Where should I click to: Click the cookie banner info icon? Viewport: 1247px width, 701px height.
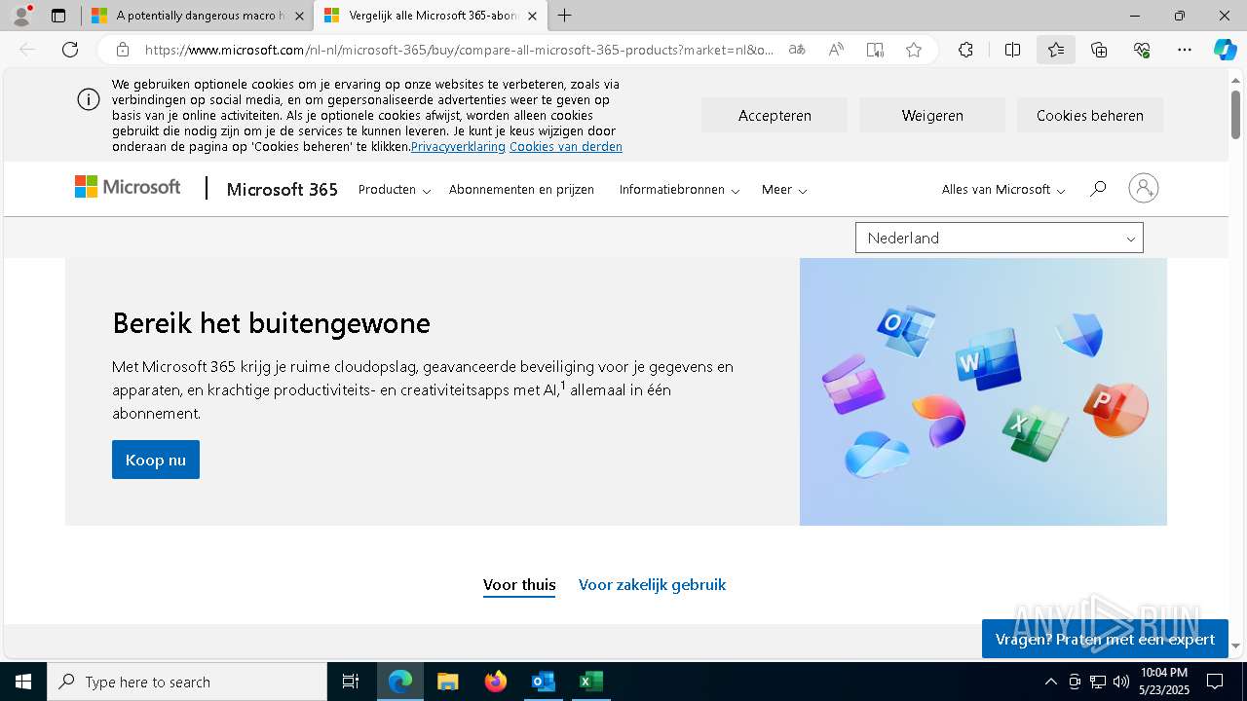pyautogui.click(x=89, y=99)
